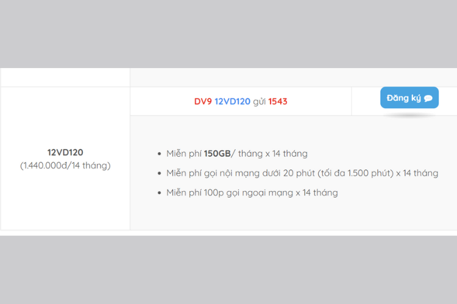
Task: Click the 100p gọi ngoại mạng line
Action: [x=252, y=193]
